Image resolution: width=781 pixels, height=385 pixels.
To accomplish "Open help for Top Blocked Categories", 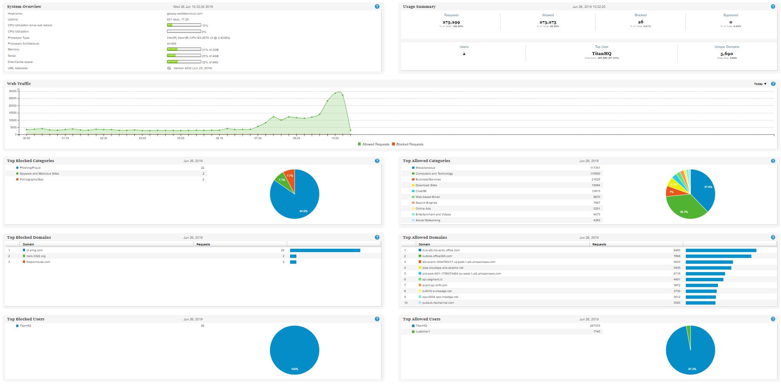I will [x=377, y=161].
